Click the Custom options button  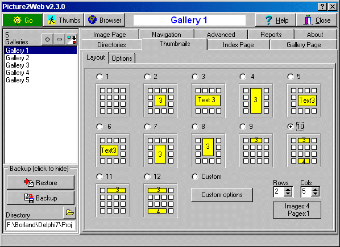[222, 195]
